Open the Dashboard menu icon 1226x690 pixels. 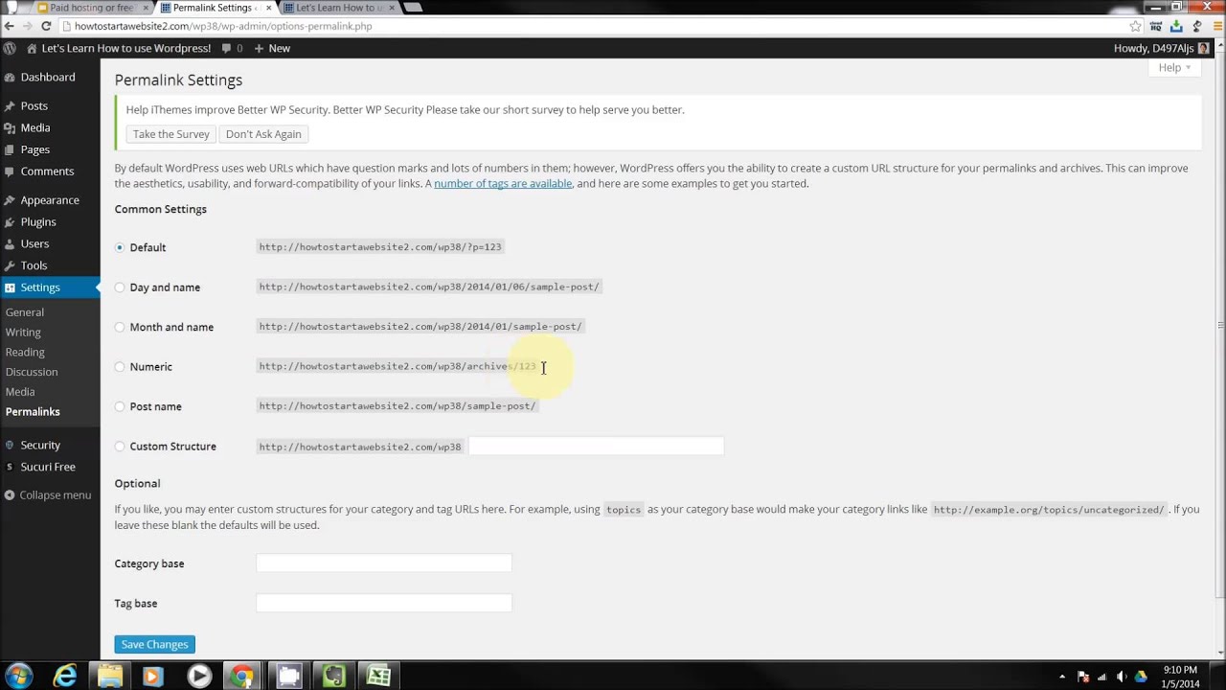pyautogui.click(x=10, y=77)
